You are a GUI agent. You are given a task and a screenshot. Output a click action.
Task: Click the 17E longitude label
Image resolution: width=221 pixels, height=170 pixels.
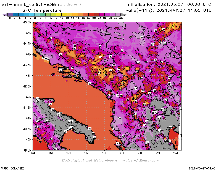69,153
